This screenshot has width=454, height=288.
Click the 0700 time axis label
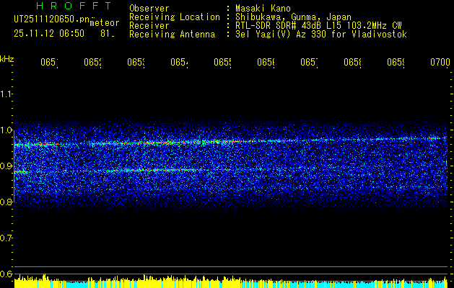pos(440,62)
